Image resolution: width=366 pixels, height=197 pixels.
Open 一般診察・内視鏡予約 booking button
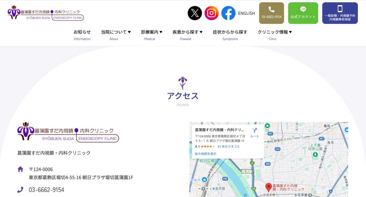coord(340,13)
